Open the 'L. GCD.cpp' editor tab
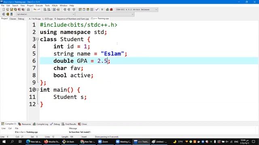 48,19
